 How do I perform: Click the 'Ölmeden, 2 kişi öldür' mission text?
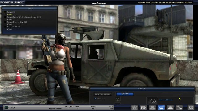pyautogui.click(x=17, y=22)
